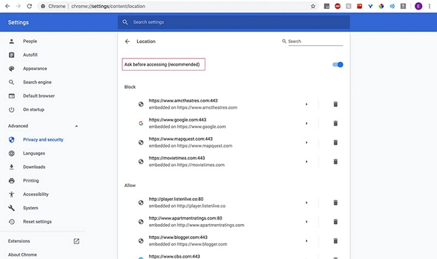Open System settings
This screenshot has width=437, height=259.
coord(30,208)
